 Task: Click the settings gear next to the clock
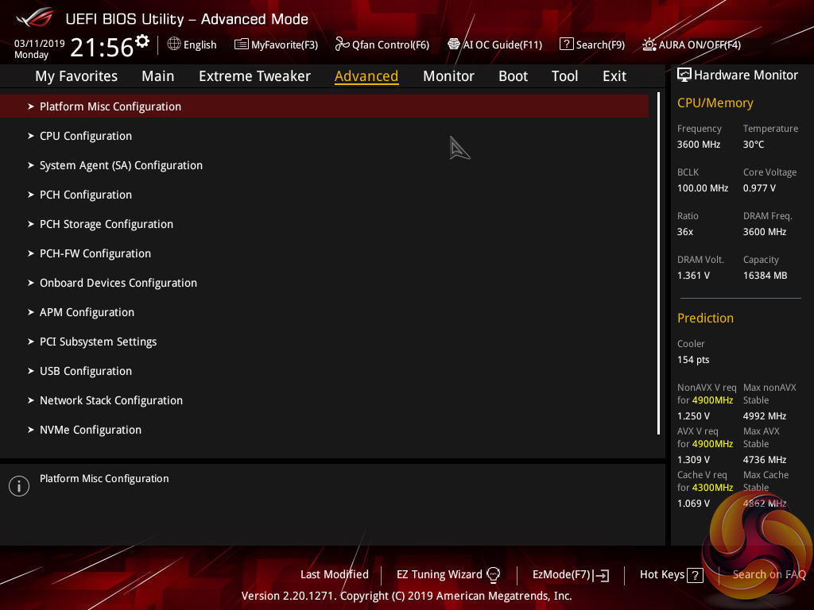pos(141,41)
